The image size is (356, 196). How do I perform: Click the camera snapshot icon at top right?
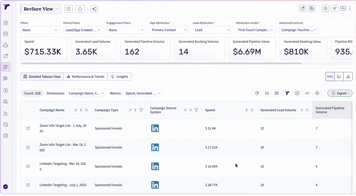[x=325, y=8]
